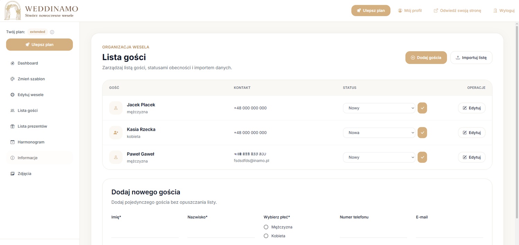Screen dimensions: 519x245
Task: Click the Nazwisko input field
Action: 221,231
